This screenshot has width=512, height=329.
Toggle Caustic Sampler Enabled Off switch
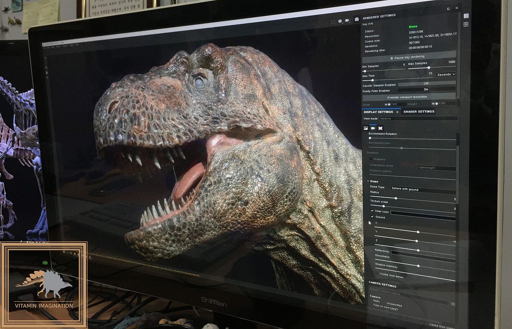click(426, 84)
